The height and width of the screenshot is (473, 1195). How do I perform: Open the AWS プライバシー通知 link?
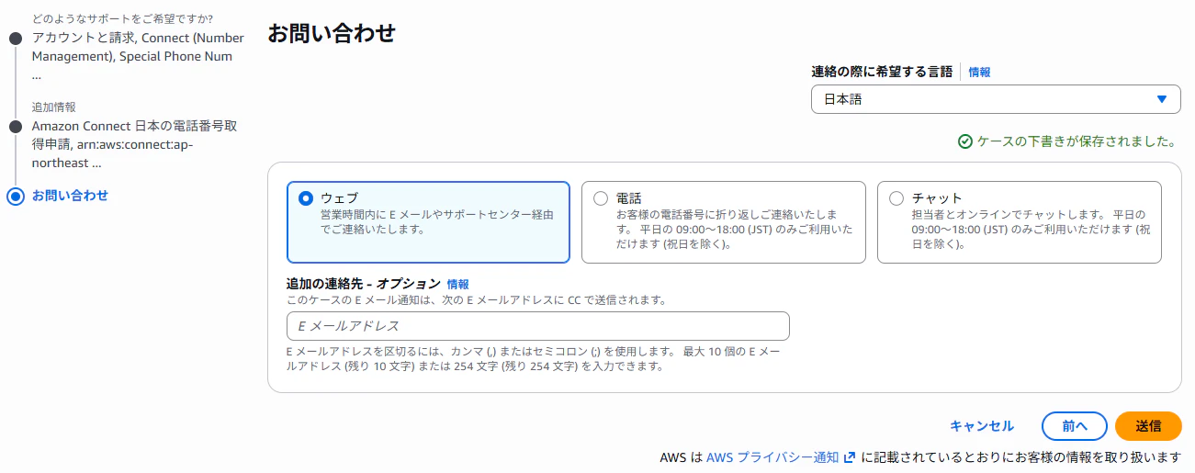[772, 457]
